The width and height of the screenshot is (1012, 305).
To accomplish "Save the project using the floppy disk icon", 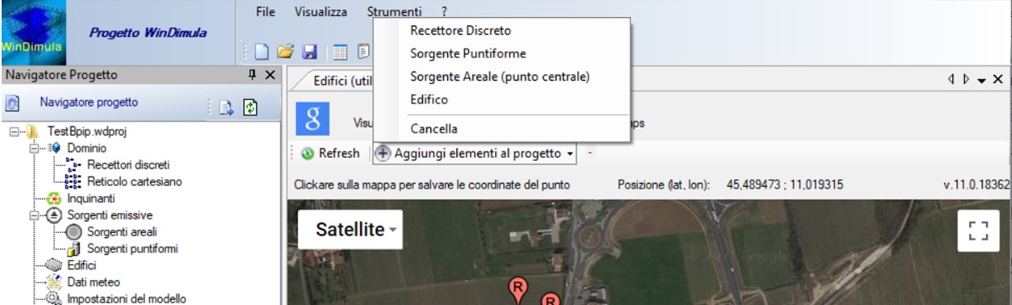I will (309, 51).
